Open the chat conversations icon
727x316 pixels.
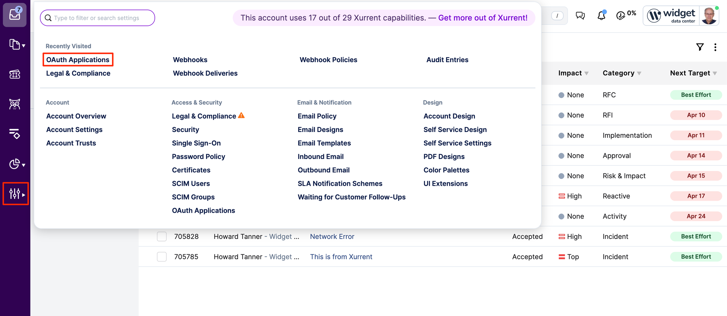pos(580,16)
